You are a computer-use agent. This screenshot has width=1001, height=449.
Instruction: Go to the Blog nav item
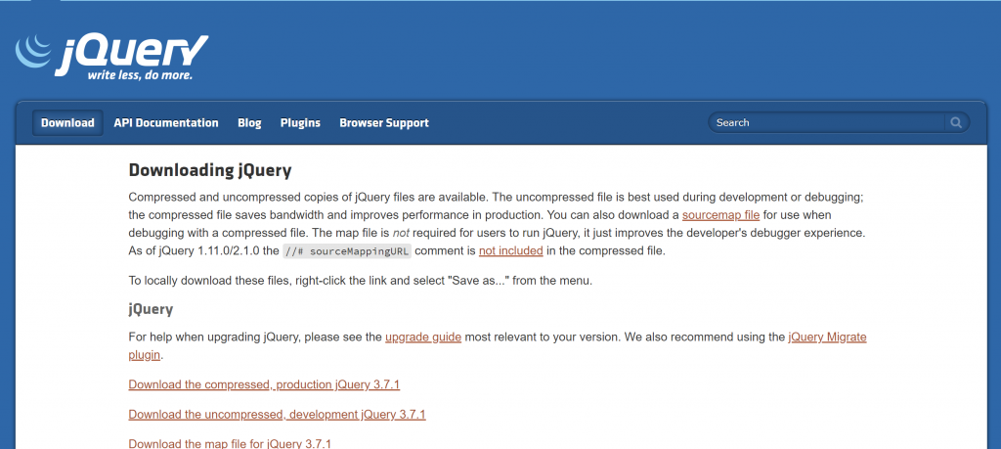point(249,122)
